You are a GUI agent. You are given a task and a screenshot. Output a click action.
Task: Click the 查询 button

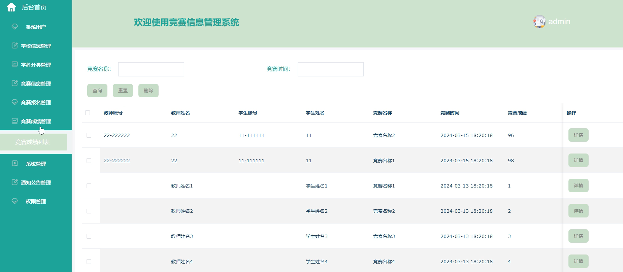pos(97,91)
